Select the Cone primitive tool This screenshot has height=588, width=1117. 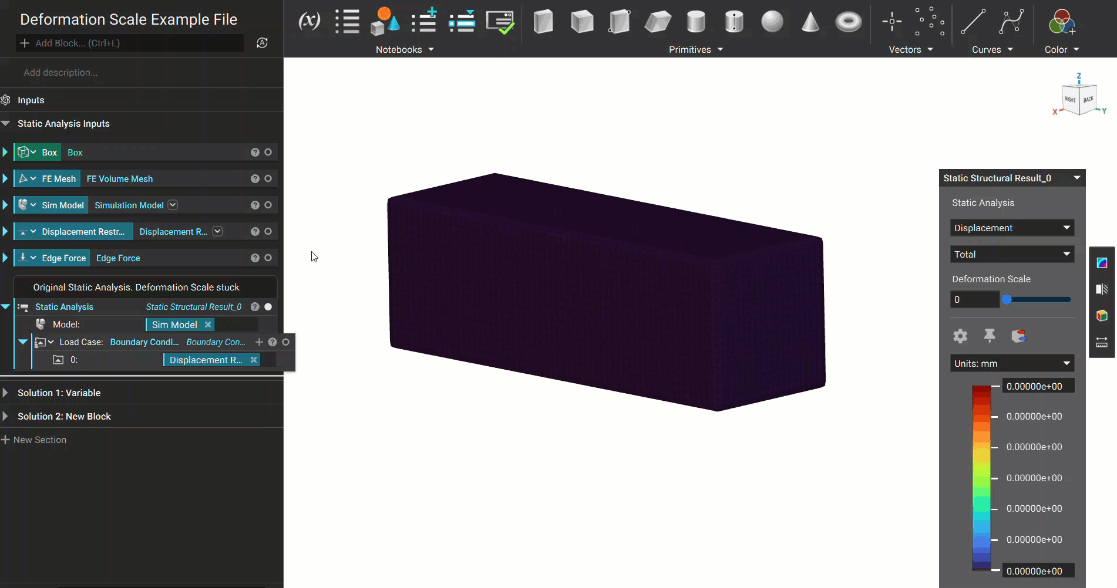click(x=810, y=22)
